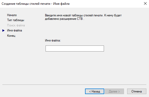Click the dialog title bar text
The height and width of the screenshot is (97, 149).
[x=36, y=4]
